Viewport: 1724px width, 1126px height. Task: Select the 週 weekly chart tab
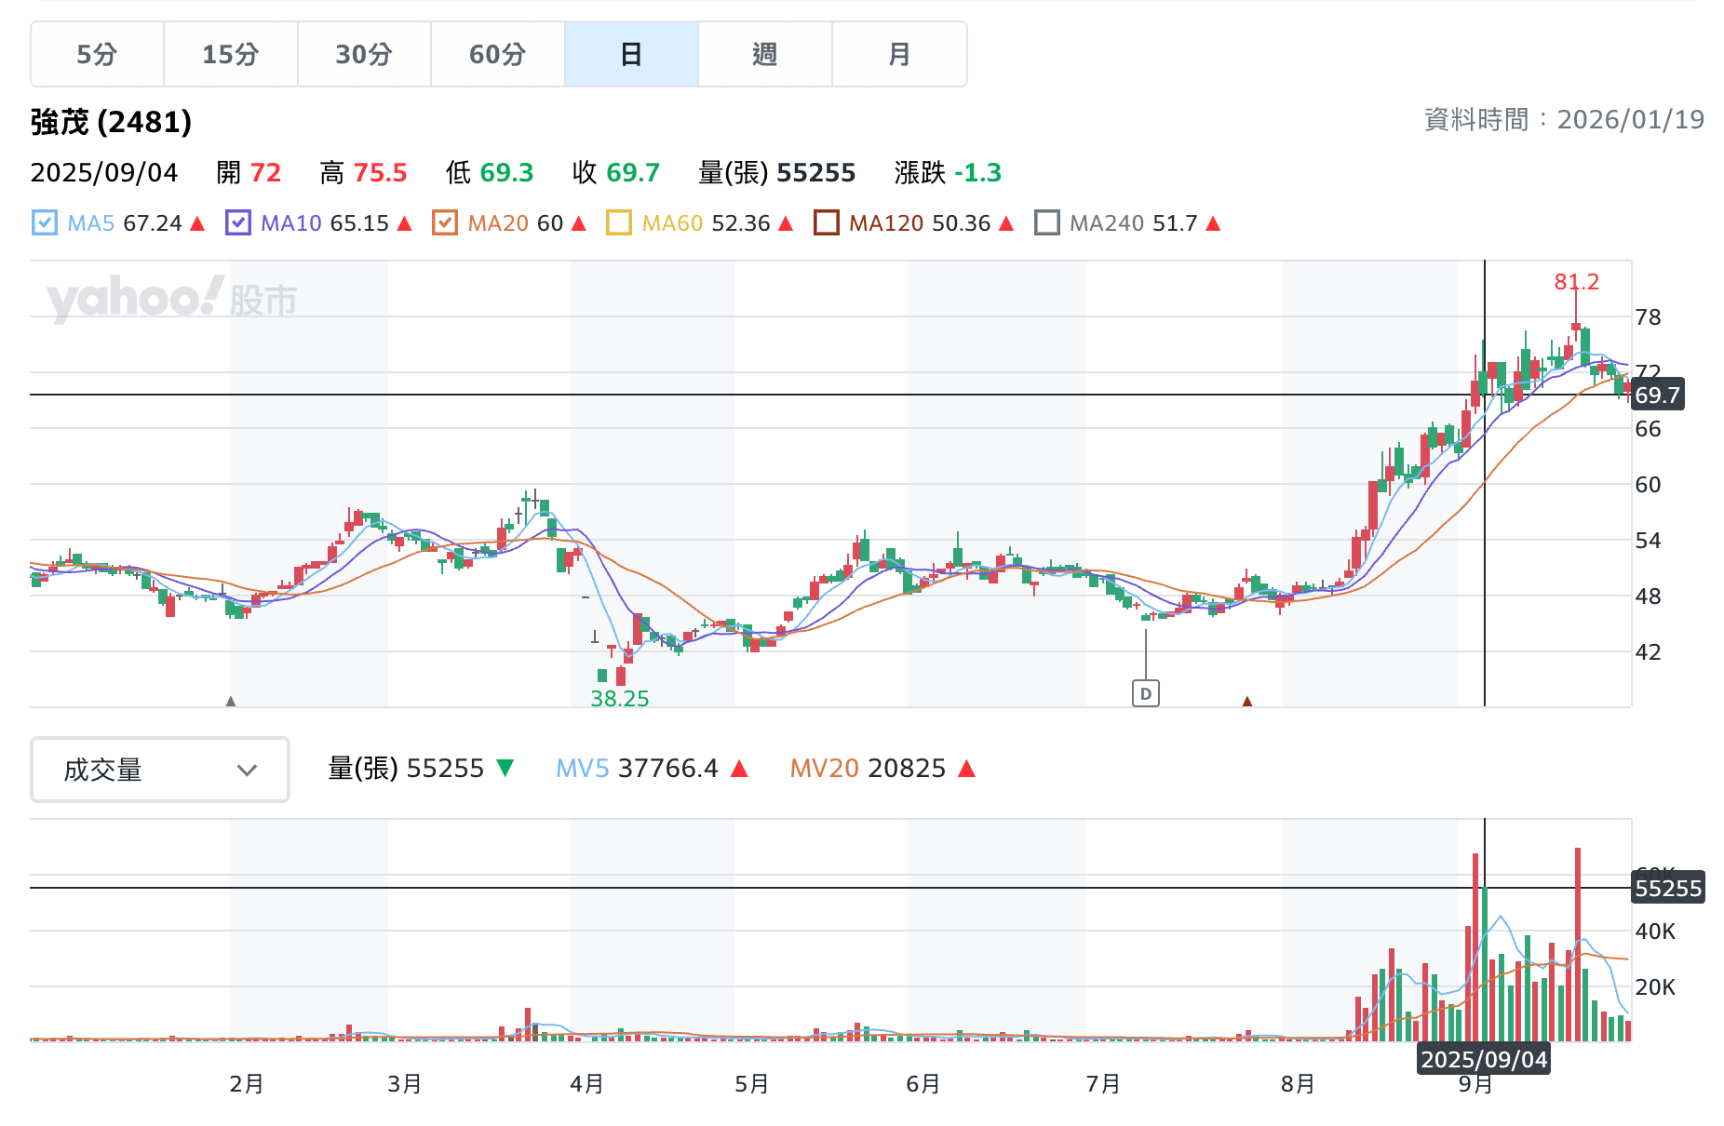click(x=764, y=55)
